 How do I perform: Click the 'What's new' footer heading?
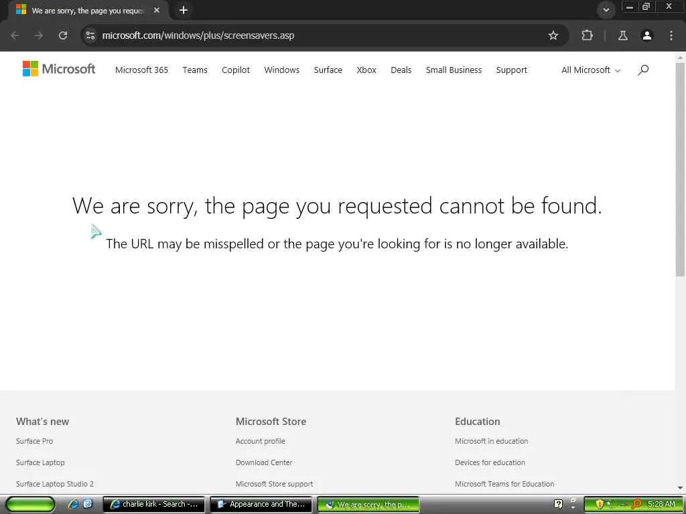pyautogui.click(x=42, y=422)
